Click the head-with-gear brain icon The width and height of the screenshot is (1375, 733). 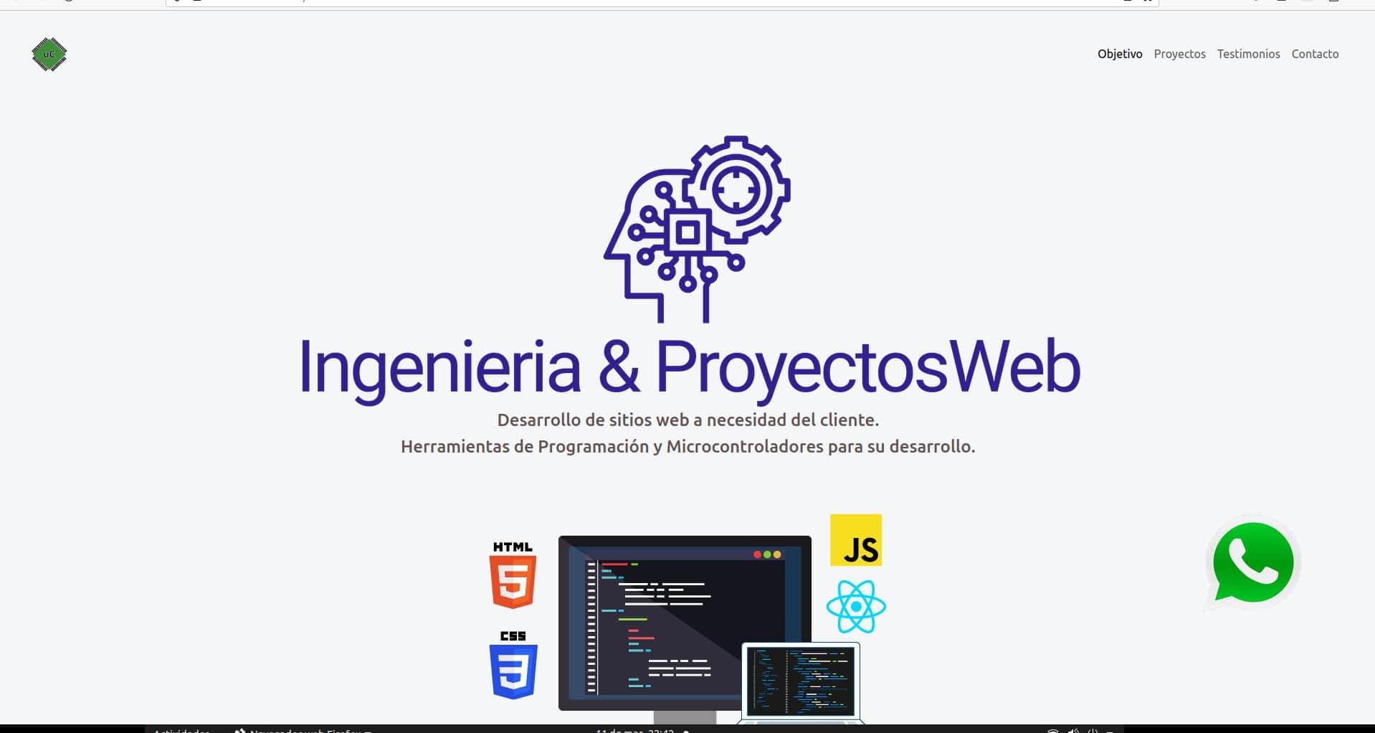coord(697,229)
